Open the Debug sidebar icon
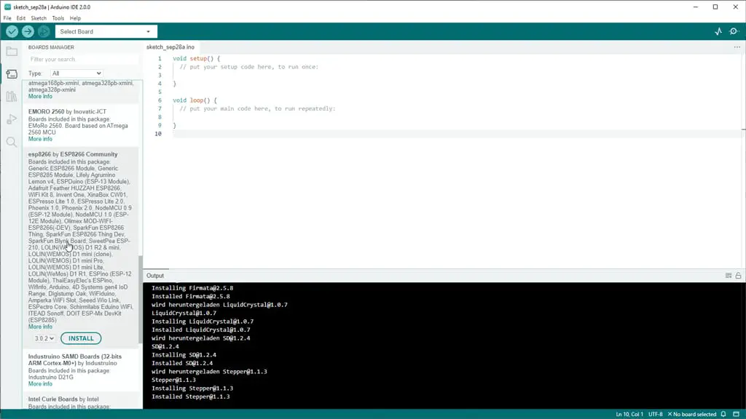This screenshot has height=419, width=746. pyautogui.click(x=12, y=119)
